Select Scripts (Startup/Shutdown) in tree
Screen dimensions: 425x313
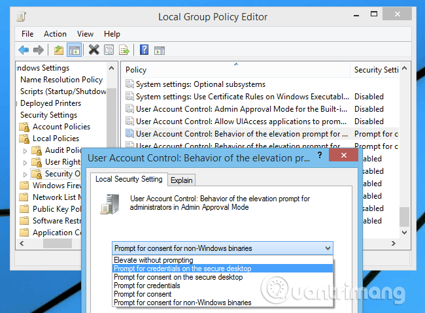[63, 91]
